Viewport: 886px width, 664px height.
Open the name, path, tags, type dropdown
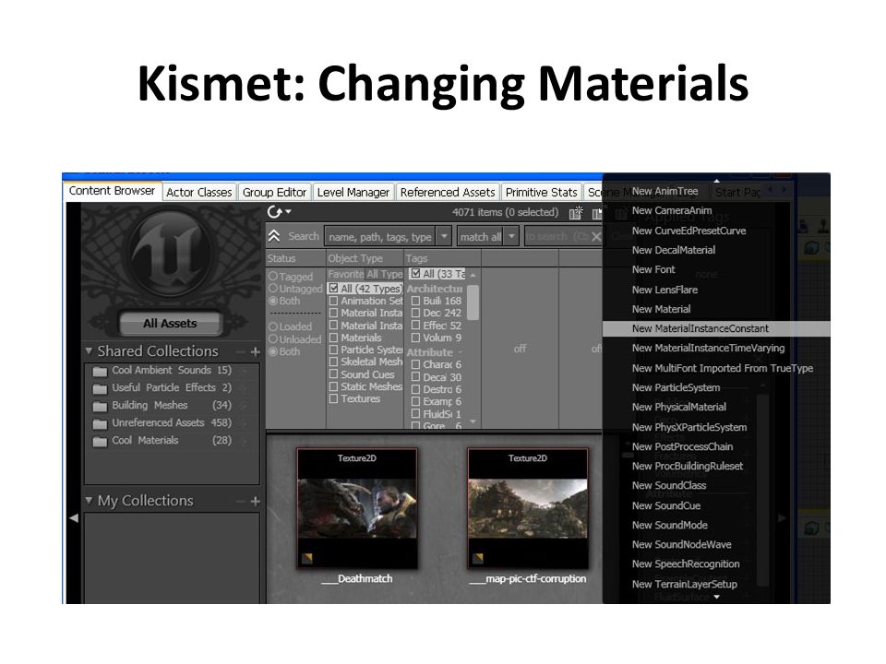point(444,237)
